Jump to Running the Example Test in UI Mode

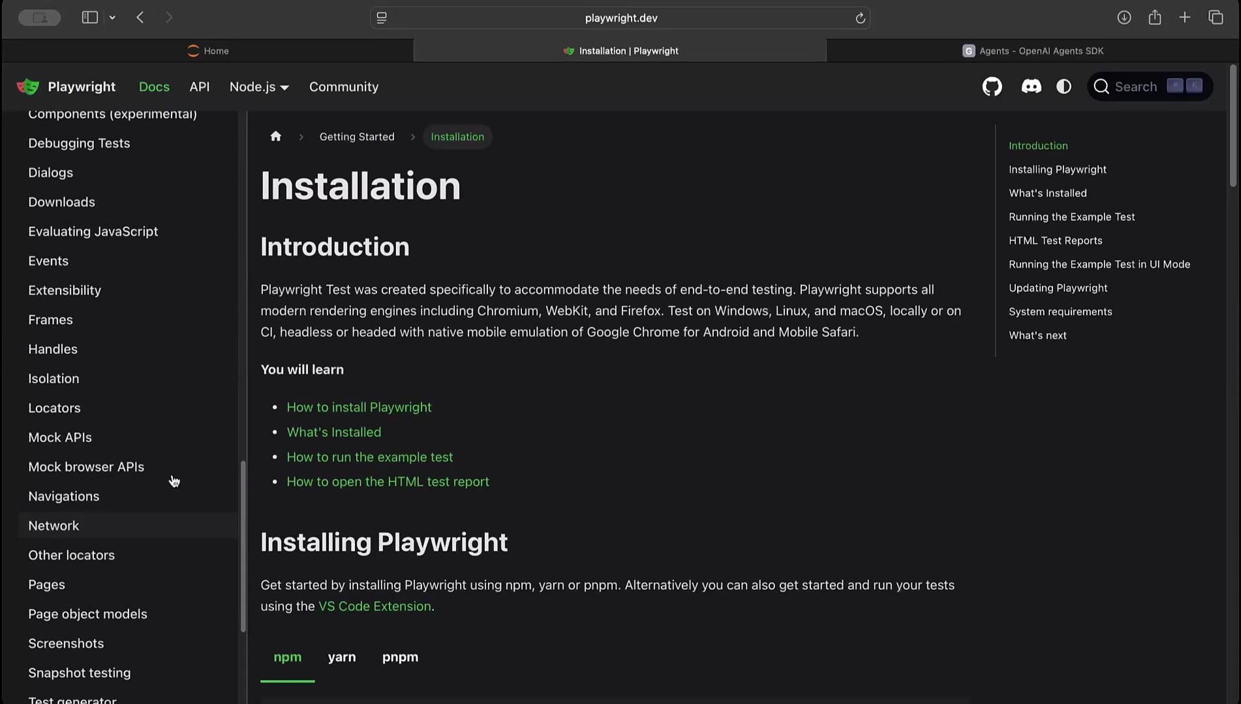pos(1099,264)
